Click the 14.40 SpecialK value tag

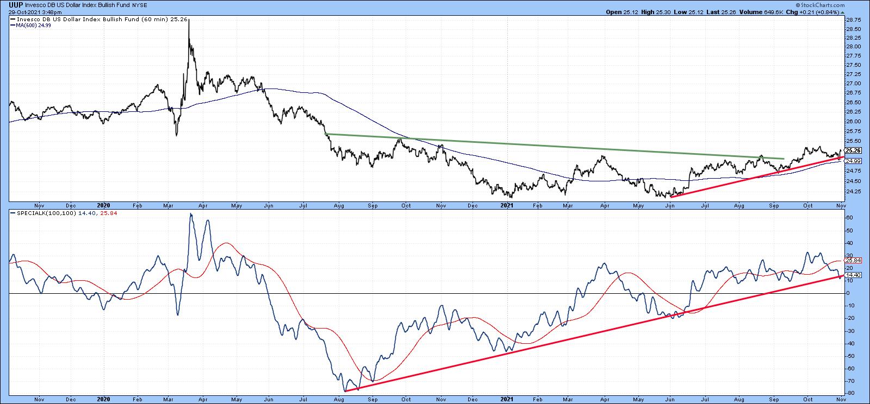tap(854, 275)
